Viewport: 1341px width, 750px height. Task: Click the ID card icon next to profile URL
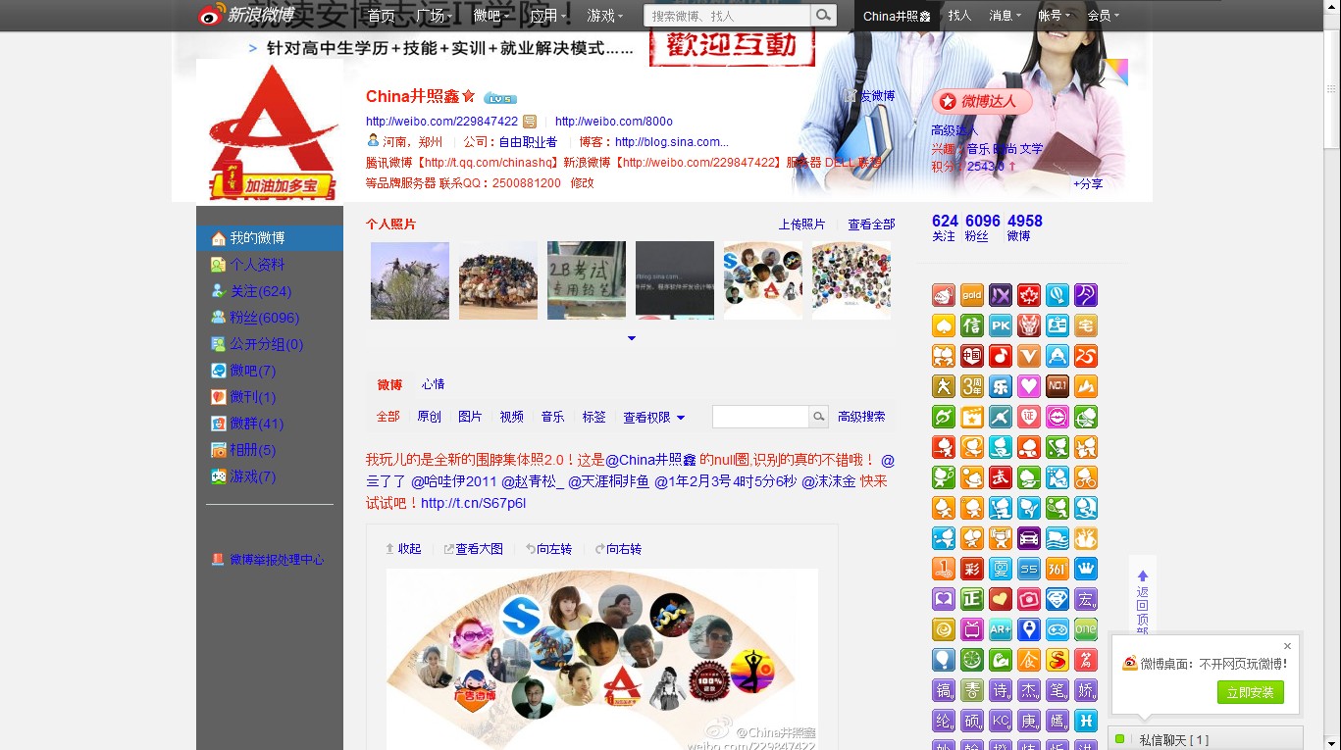point(530,122)
